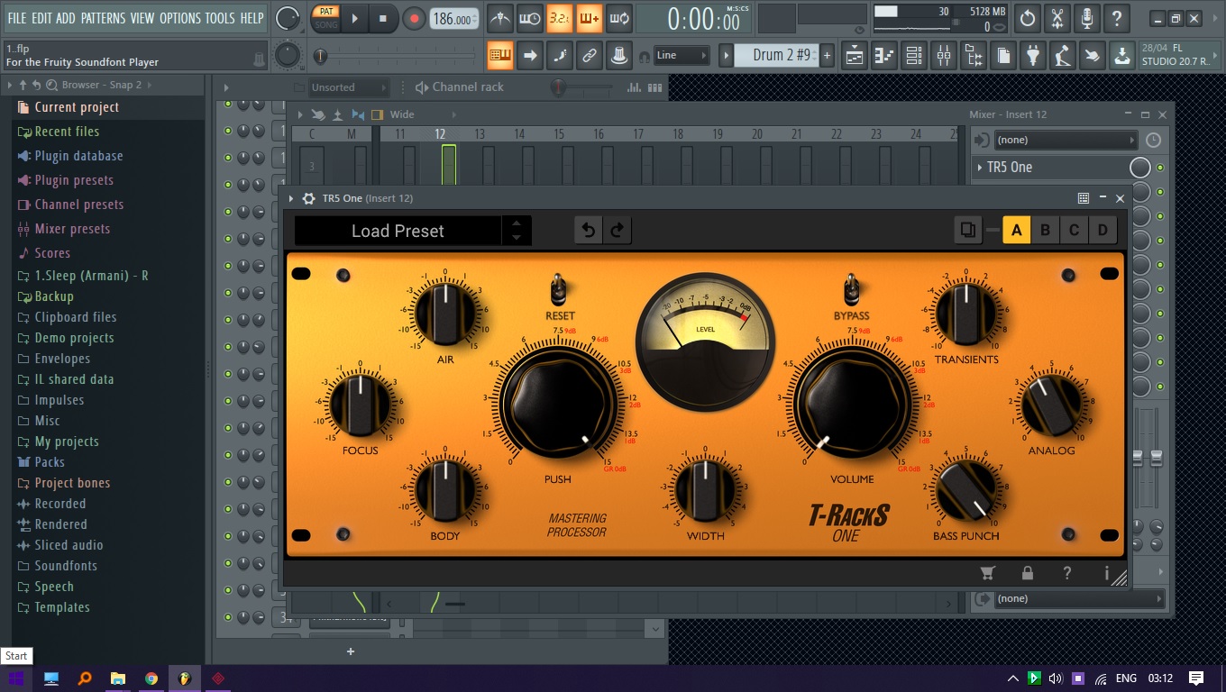Open the Playlist view
The image size is (1226, 692).
(x=855, y=55)
